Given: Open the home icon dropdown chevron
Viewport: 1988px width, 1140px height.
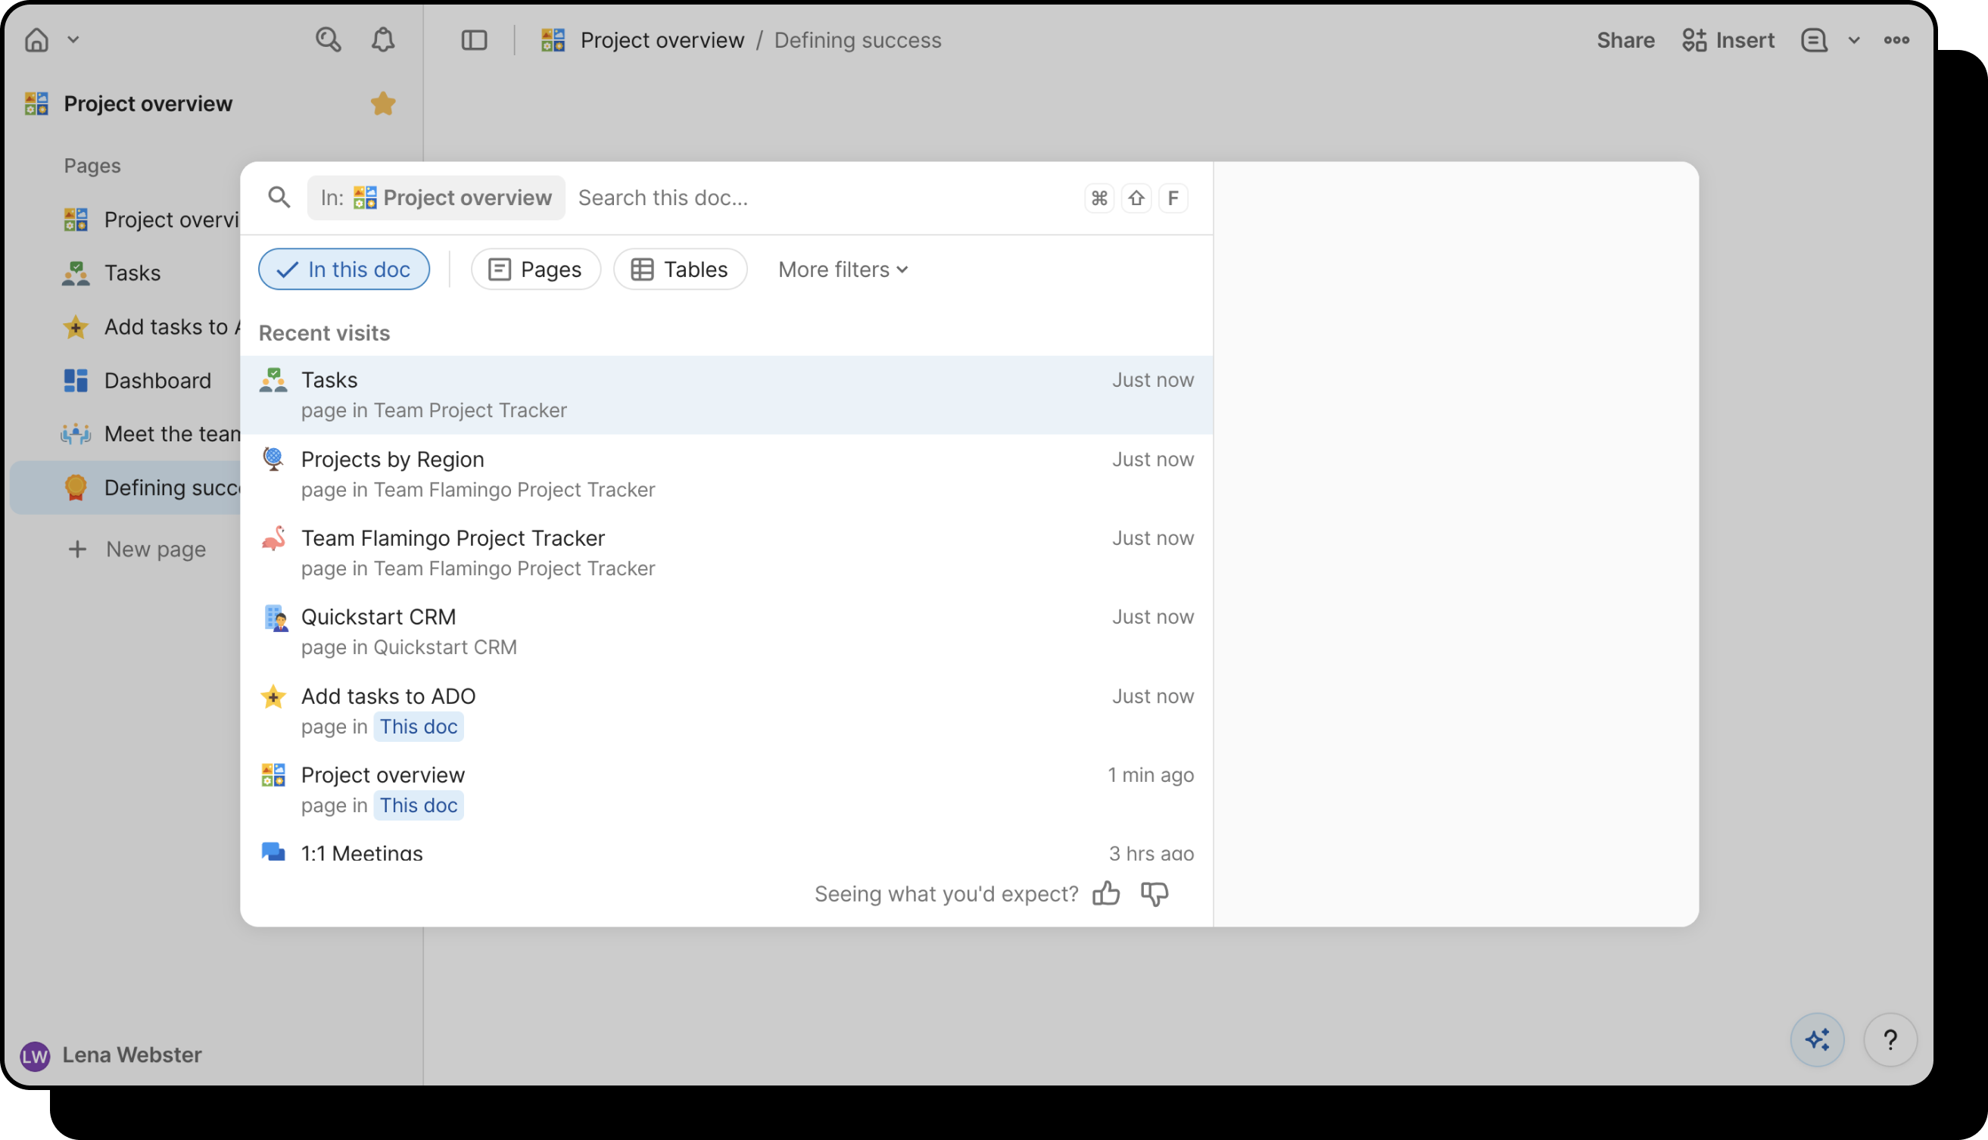Looking at the screenshot, I should pos(73,40).
